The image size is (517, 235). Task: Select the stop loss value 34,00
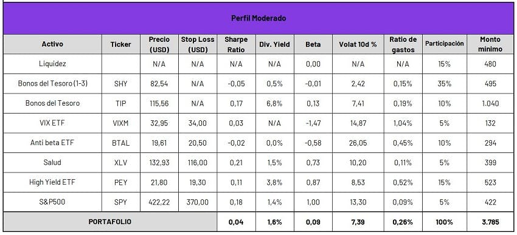pyautogui.click(x=198, y=123)
